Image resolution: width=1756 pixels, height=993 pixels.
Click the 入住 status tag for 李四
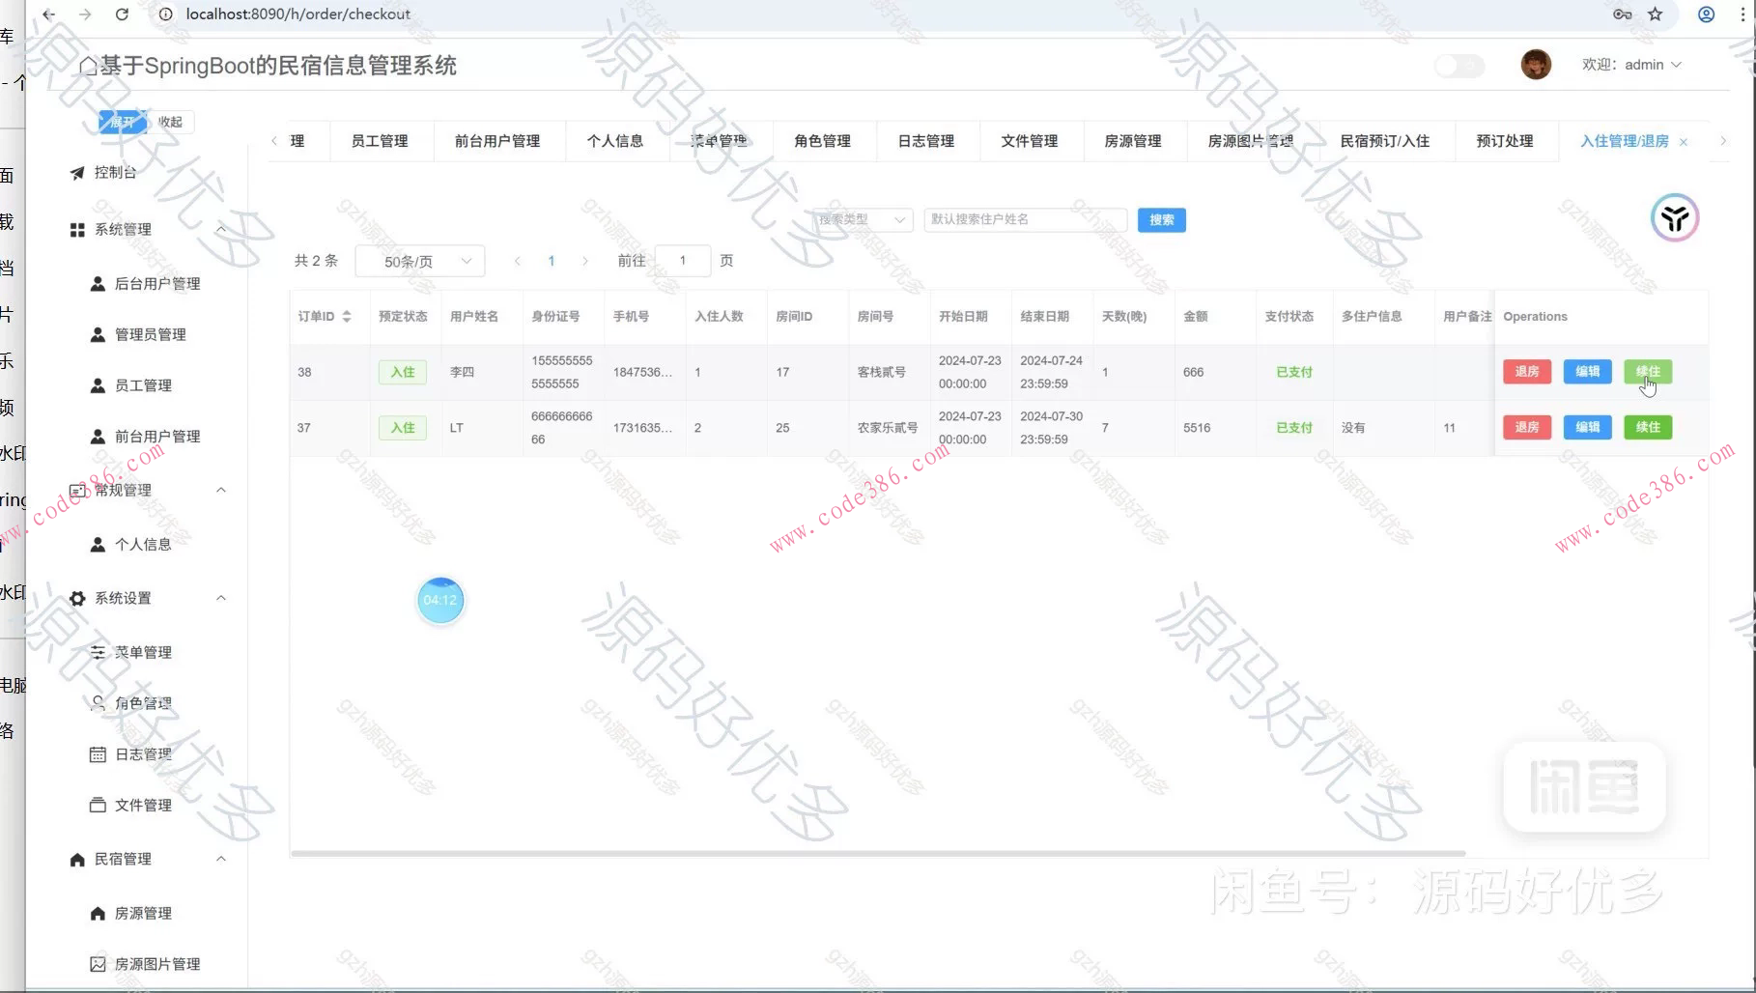[x=403, y=372]
